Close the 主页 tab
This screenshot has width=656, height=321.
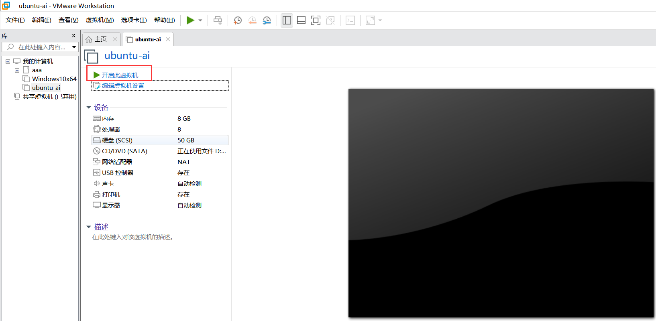coord(115,39)
